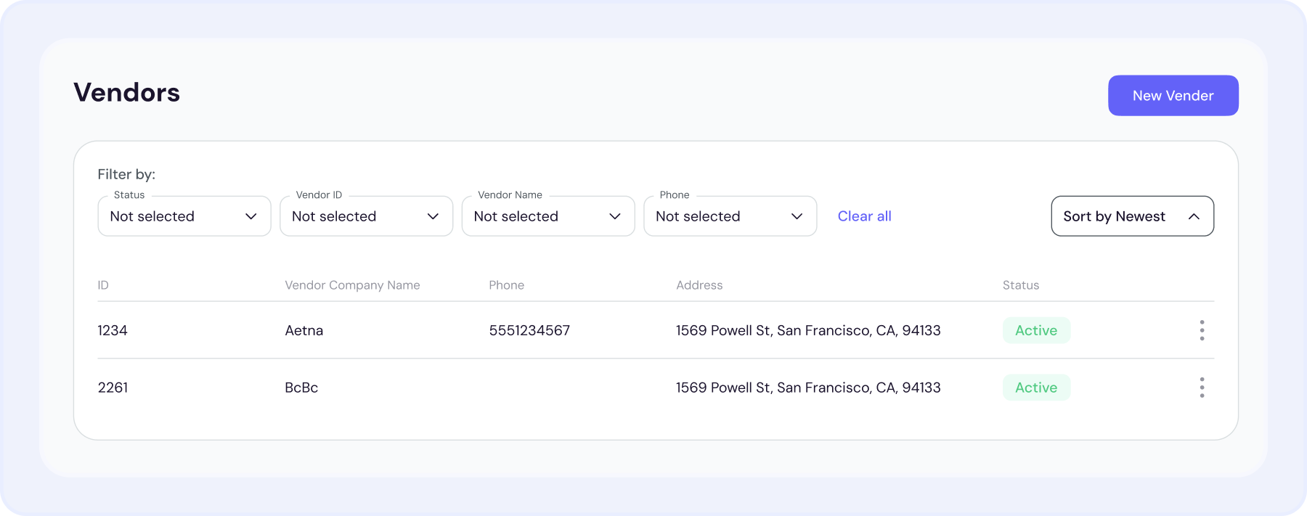
Task: Expand the Phone filter dropdown
Action: click(730, 216)
